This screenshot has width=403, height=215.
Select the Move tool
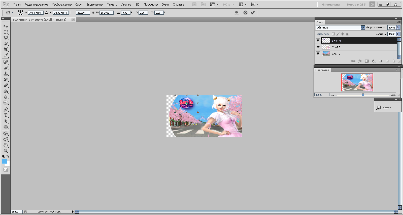click(x=6, y=26)
